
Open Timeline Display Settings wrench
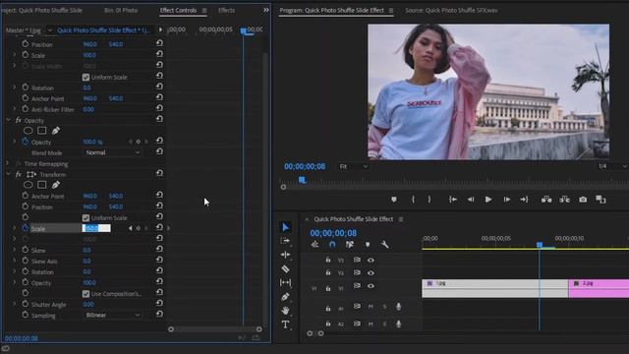pyautogui.click(x=384, y=244)
